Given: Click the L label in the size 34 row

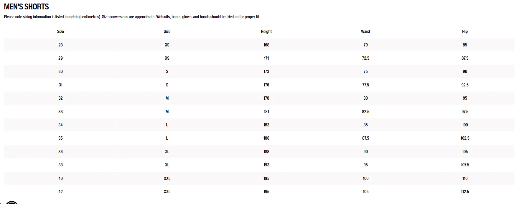Looking at the screenshot, I should pos(167,125).
